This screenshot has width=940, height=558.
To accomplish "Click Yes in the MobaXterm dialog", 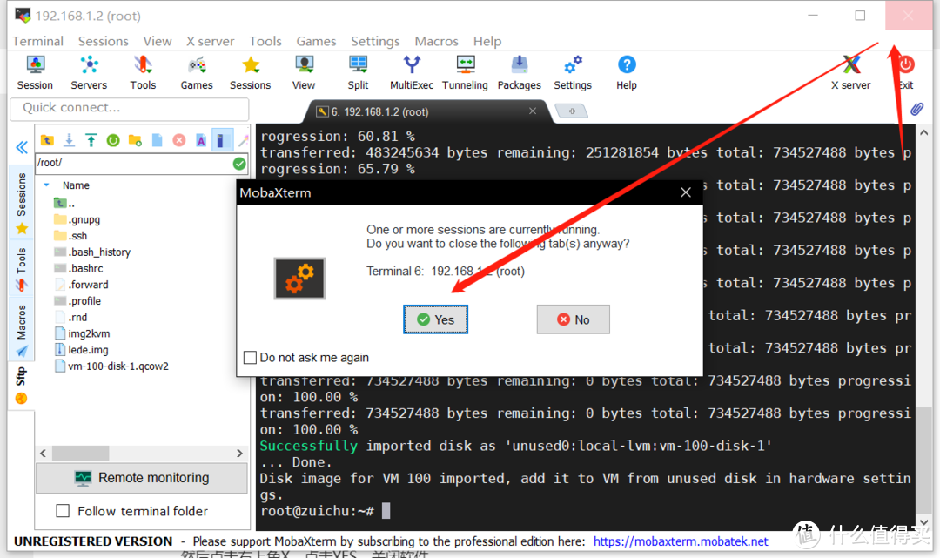I will [x=435, y=319].
